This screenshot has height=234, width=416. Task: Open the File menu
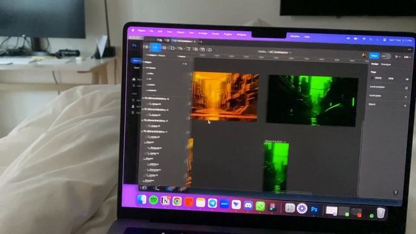coord(151,31)
